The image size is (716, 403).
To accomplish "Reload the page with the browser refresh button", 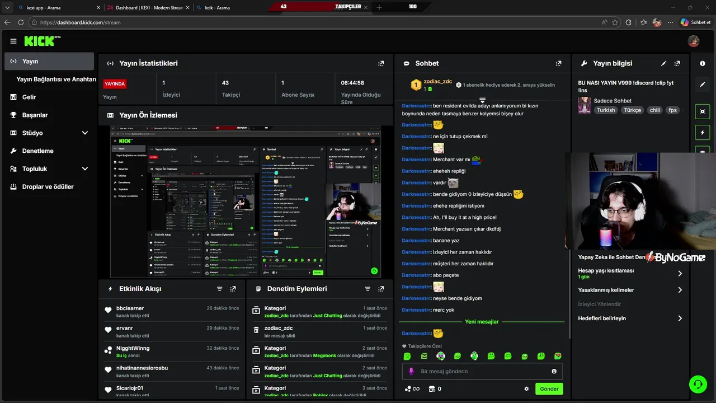I will pyautogui.click(x=21, y=22).
